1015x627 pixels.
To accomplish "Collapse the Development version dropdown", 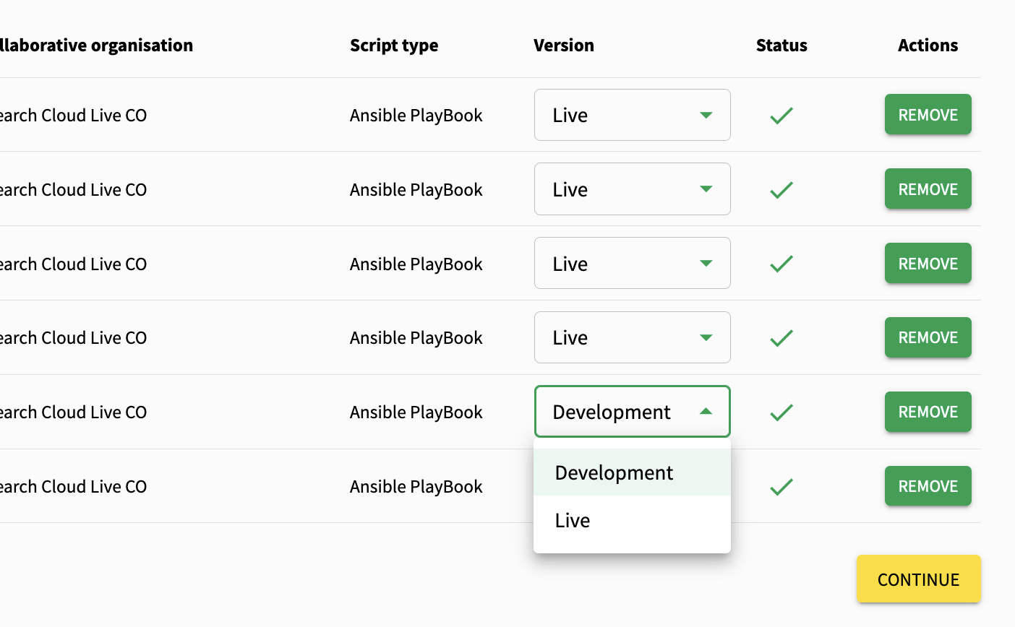I will (632, 412).
